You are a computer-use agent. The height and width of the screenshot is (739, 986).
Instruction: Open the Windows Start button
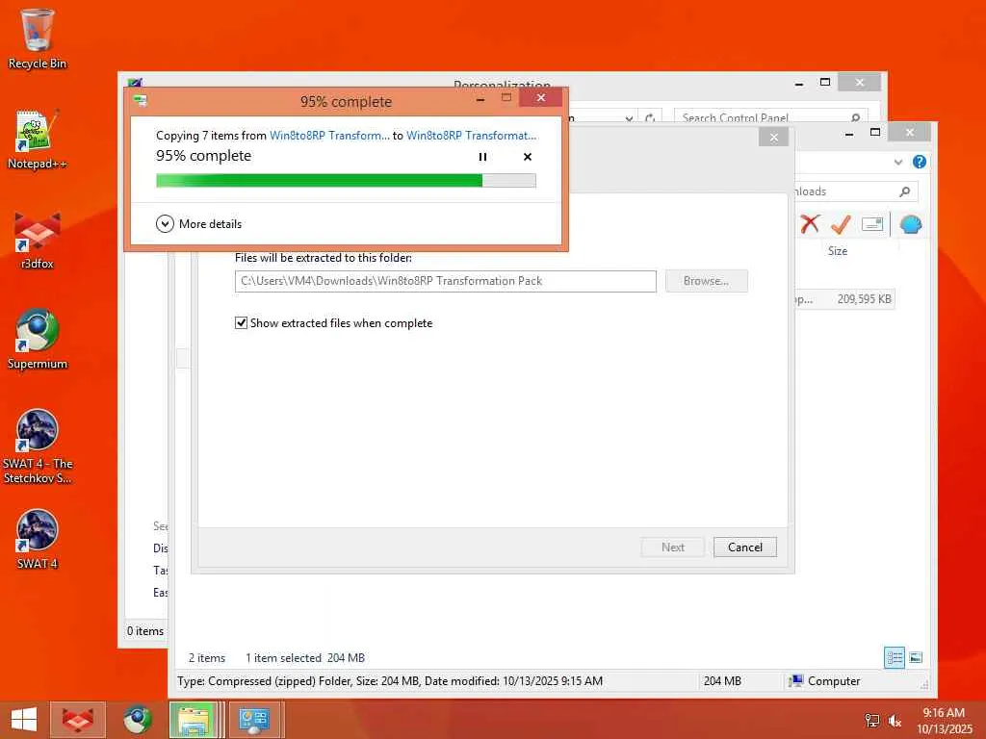[23, 720]
